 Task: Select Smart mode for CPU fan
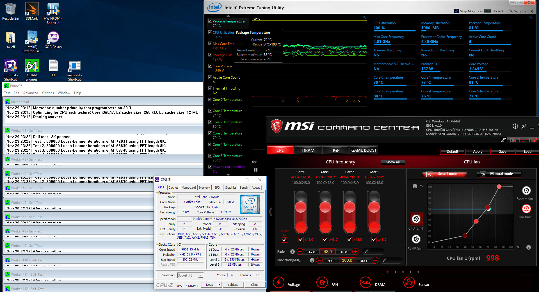pyautogui.click(x=444, y=174)
